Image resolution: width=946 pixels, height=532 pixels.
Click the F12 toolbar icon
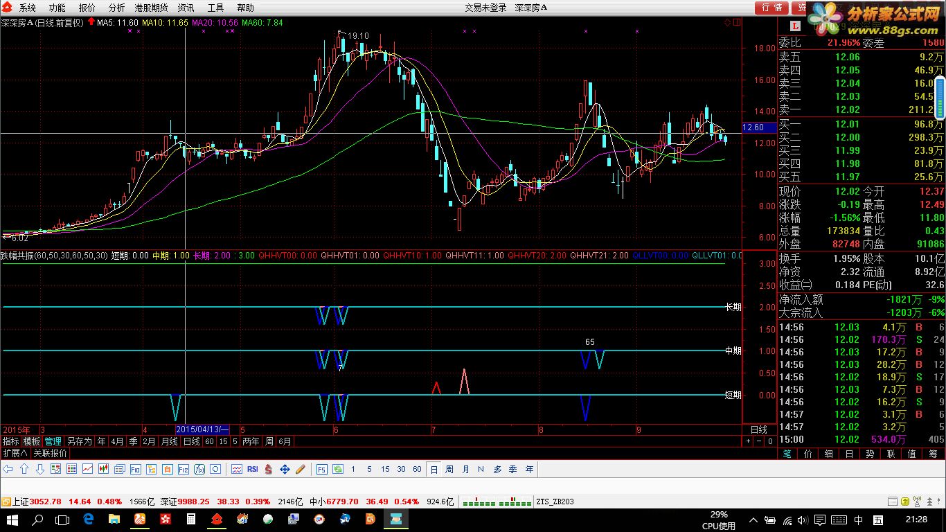pyautogui.click(x=183, y=469)
